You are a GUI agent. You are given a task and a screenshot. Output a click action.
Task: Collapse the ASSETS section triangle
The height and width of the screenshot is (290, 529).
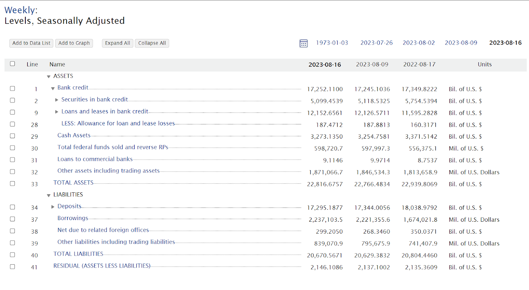point(49,77)
